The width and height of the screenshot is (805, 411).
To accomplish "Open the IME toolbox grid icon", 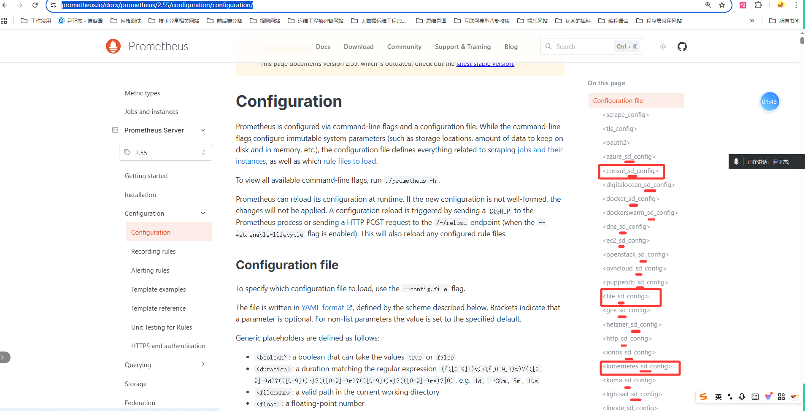I will click(781, 397).
